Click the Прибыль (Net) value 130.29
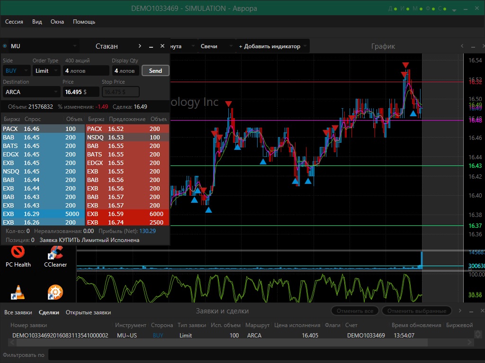 148,231
